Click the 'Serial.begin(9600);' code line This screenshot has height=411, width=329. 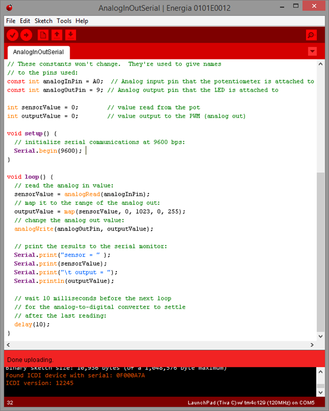click(48, 150)
